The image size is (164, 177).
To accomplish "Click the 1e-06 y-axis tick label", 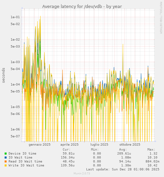I will [x=15, y=129].
